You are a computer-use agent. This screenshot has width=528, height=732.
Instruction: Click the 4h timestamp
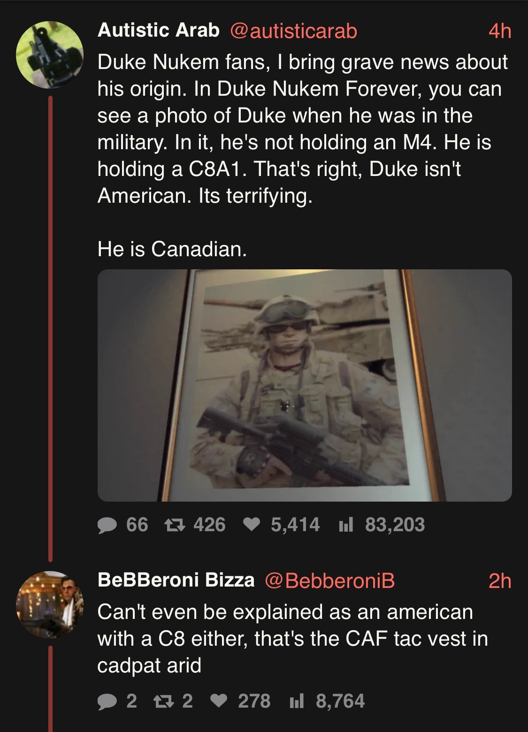click(x=499, y=31)
